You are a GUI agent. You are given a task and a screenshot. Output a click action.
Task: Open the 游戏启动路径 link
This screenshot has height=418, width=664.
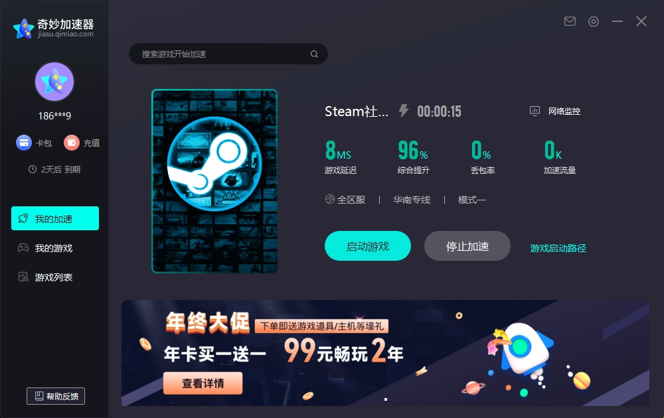[x=558, y=248]
